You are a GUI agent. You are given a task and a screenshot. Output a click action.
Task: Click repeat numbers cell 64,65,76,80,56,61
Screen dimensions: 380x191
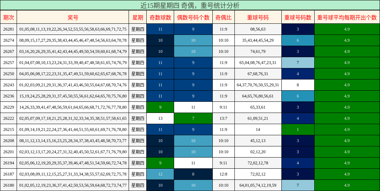258,96
